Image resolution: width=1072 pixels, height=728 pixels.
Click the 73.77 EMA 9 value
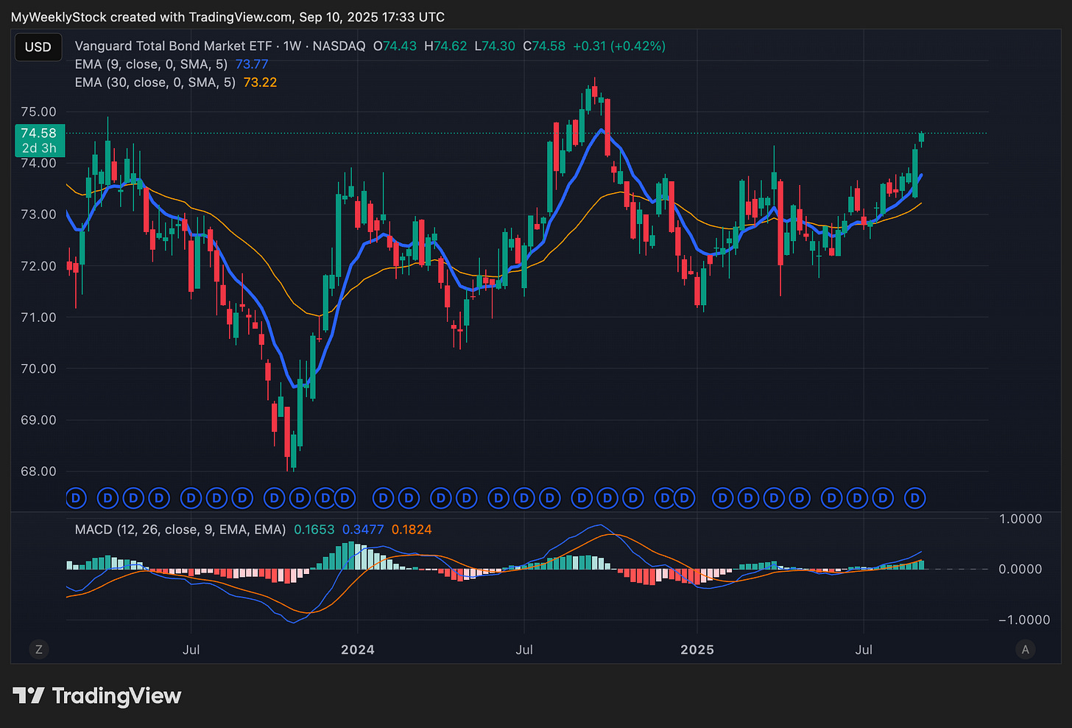point(252,64)
